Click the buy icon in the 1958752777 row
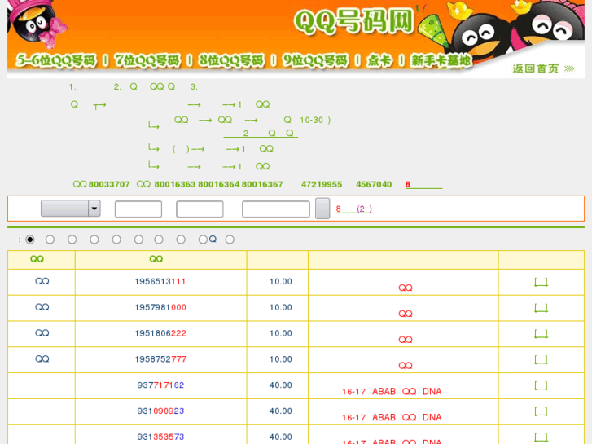The height and width of the screenshot is (444, 592). pos(541,360)
